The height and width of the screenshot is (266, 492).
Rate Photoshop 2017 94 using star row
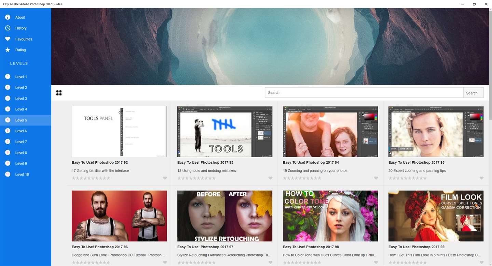point(302,178)
